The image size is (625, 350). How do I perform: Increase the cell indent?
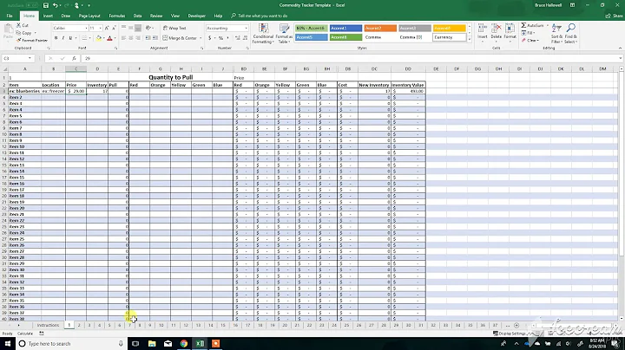tap(155, 38)
